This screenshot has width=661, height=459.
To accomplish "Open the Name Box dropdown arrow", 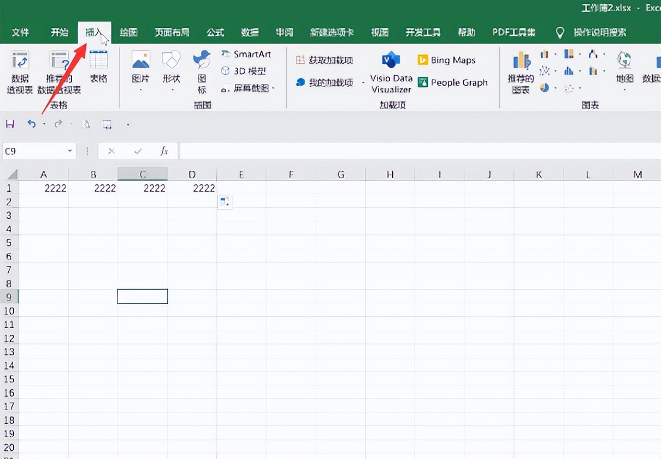I will 69,151.
